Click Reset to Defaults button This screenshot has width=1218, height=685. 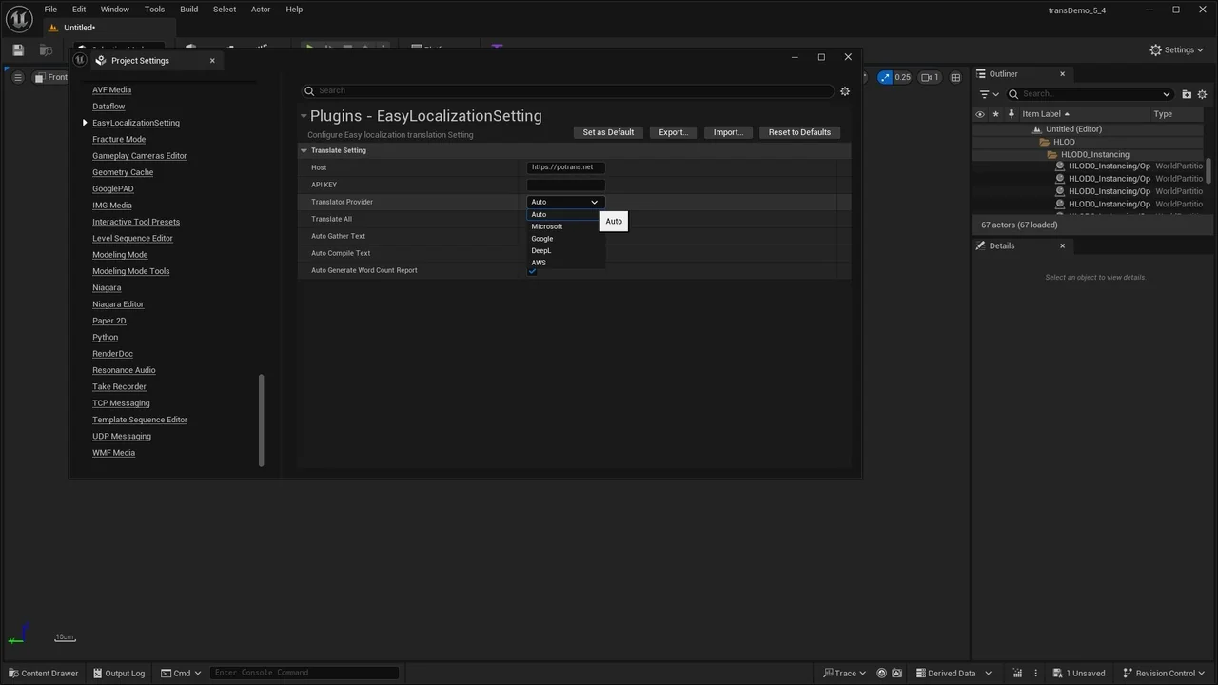[799, 132]
